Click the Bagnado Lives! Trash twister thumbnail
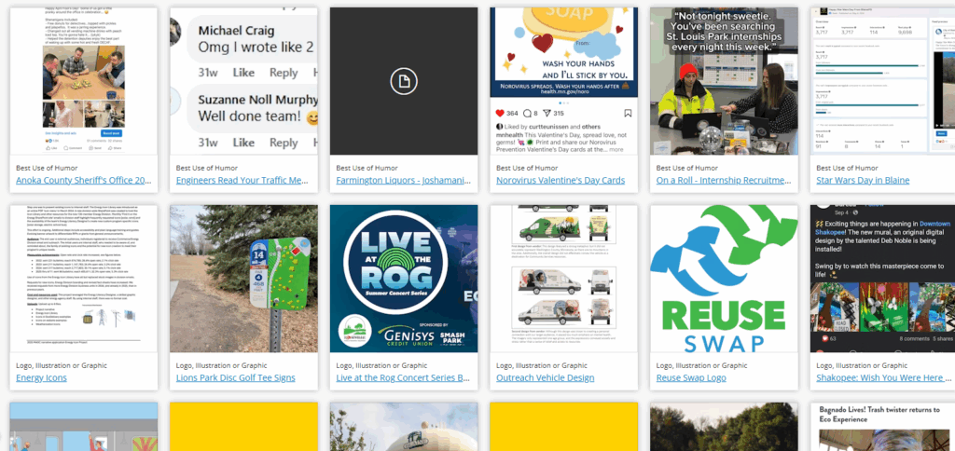955x451 pixels. click(884, 427)
